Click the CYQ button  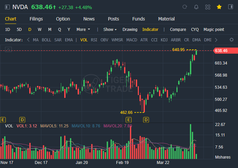click(195, 30)
